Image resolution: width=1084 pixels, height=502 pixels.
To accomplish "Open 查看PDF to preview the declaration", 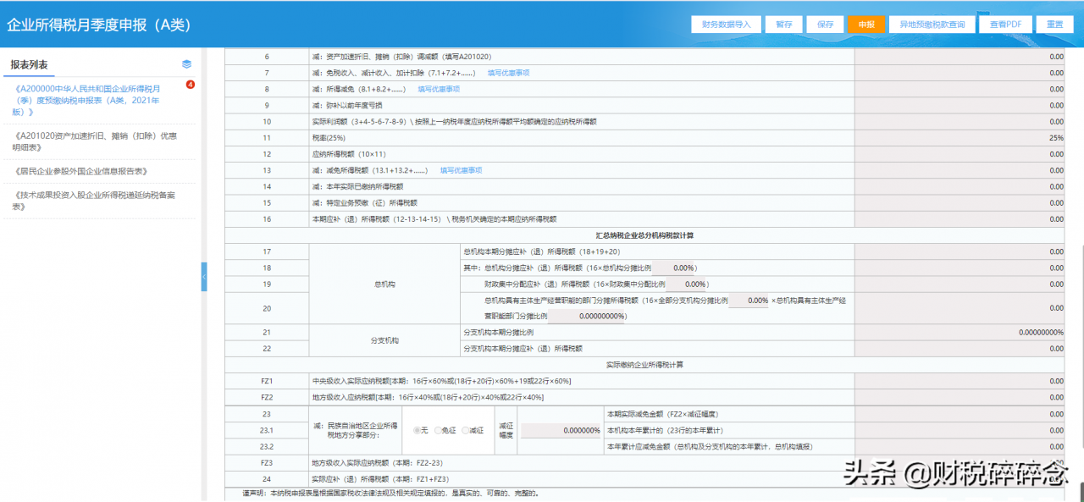I will pyautogui.click(x=1004, y=24).
